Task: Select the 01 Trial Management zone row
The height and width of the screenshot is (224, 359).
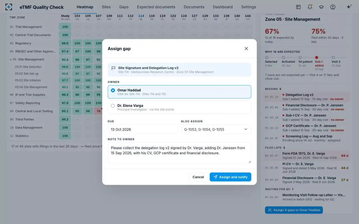Action: click(x=33, y=27)
